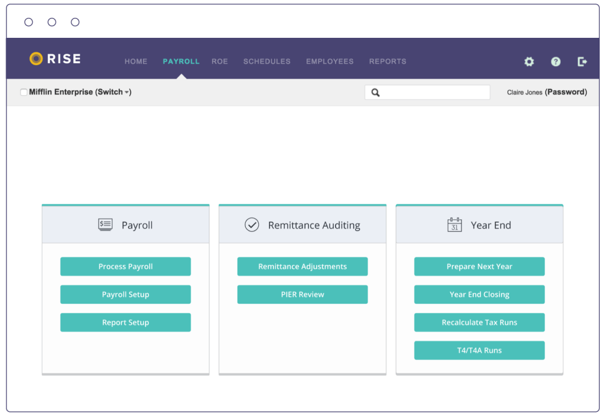Click the Payroll card paycheck icon

point(105,225)
